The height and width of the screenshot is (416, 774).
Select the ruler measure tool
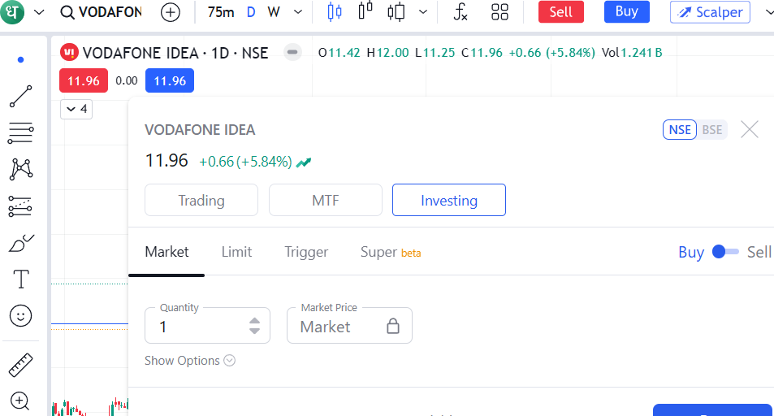pyautogui.click(x=20, y=366)
